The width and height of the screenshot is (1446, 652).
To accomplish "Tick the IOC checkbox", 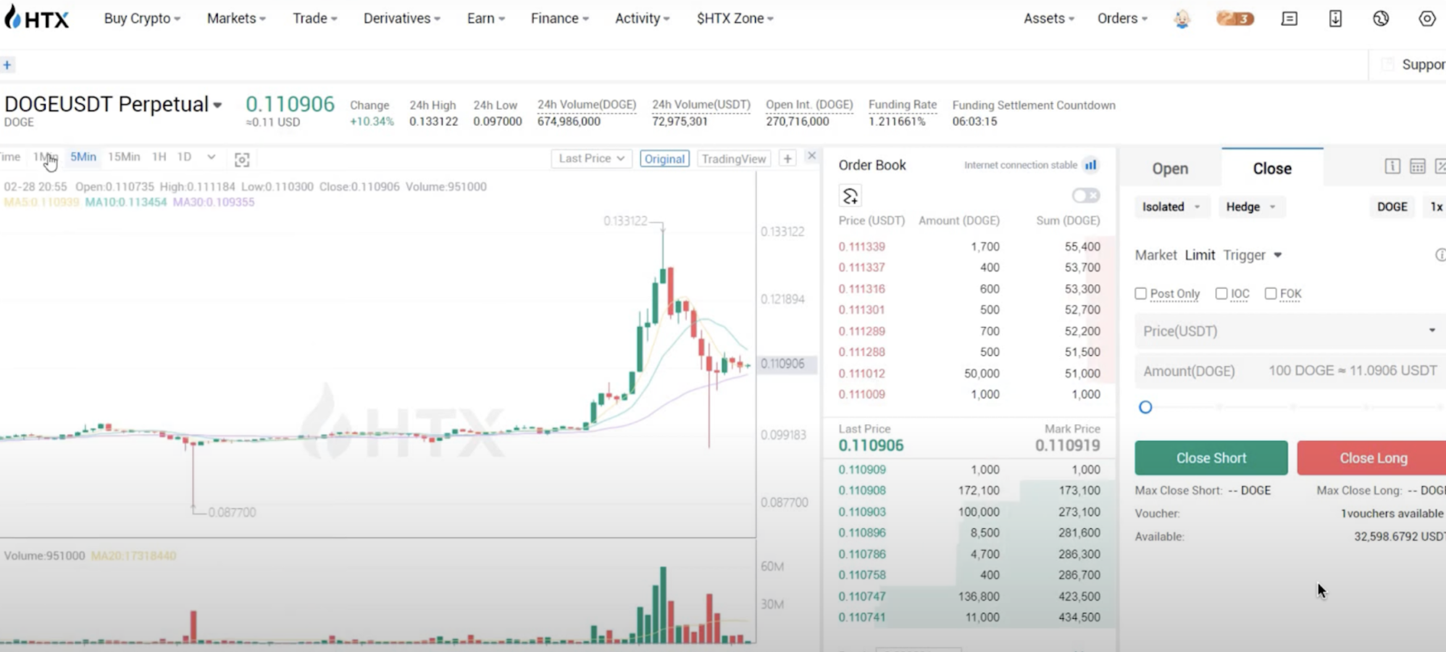I will [1221, 293].
